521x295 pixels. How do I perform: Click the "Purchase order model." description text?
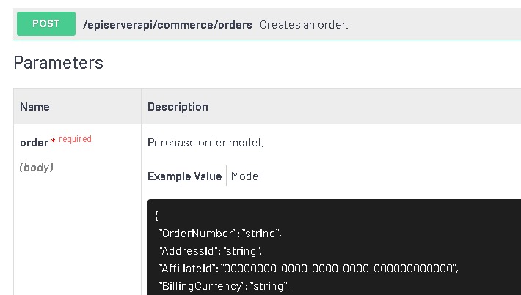click(205, 143)
